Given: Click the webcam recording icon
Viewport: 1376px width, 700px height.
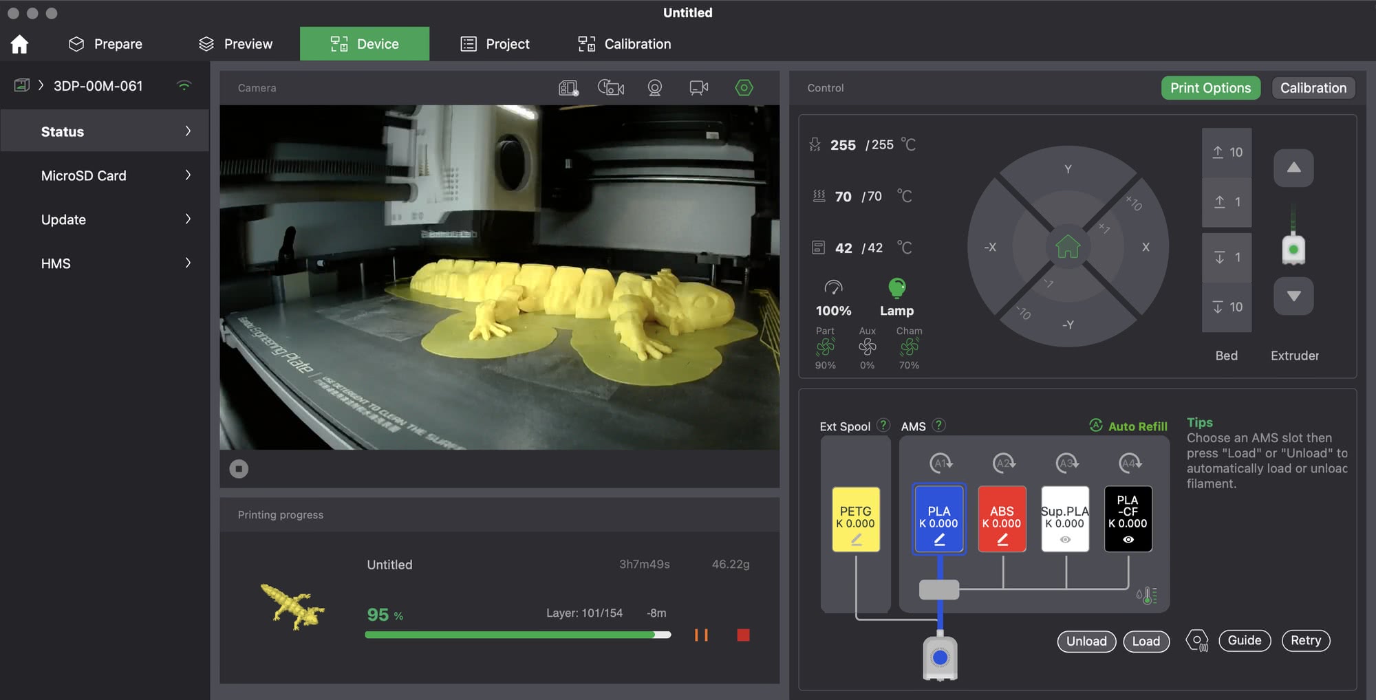Looking at the screenshot, I should point(655,88).
